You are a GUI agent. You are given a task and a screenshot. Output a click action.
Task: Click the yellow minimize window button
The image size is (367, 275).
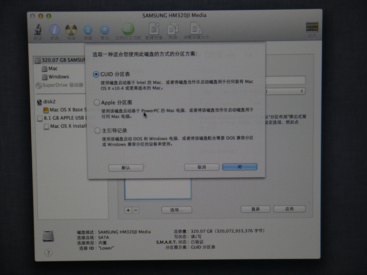click(40, 16)
